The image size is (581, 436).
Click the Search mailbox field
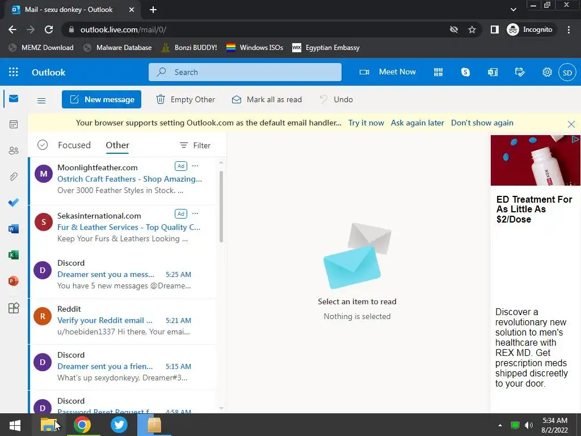click(245, 72)
